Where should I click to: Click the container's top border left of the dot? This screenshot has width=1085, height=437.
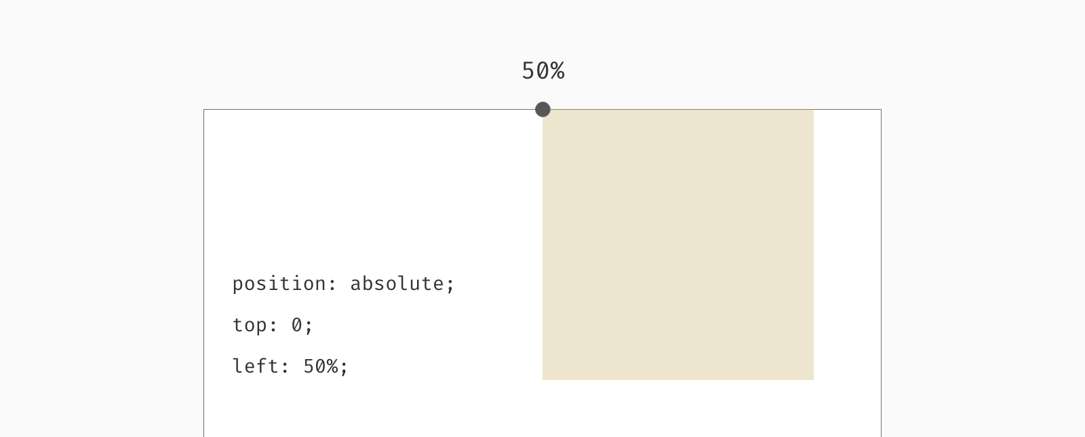[x=370, y=109]
